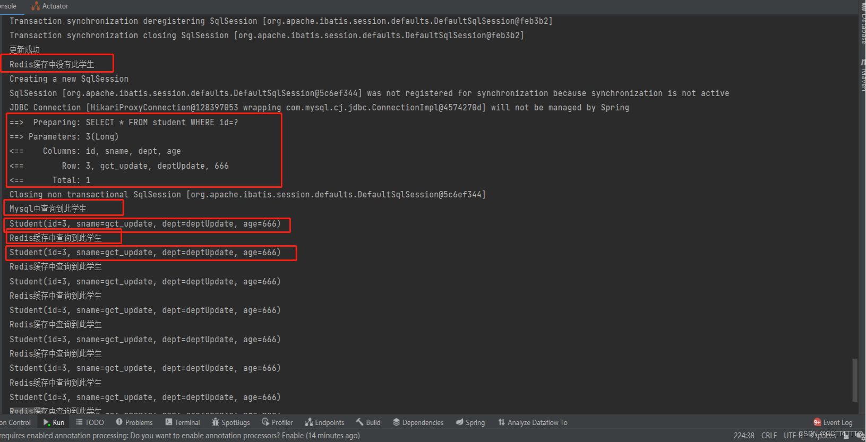
Task: Open the Endpoints tool window
Action: click(324, 422)
